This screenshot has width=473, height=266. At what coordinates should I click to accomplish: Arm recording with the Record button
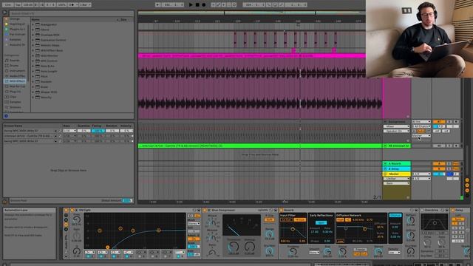[x=204, y=4]
